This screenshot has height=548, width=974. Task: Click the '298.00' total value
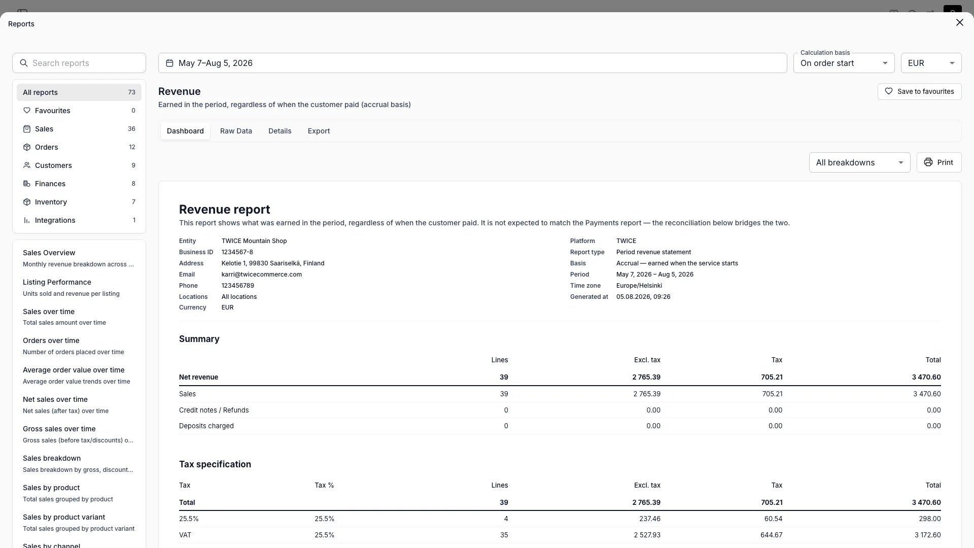(x=930, y=519)
